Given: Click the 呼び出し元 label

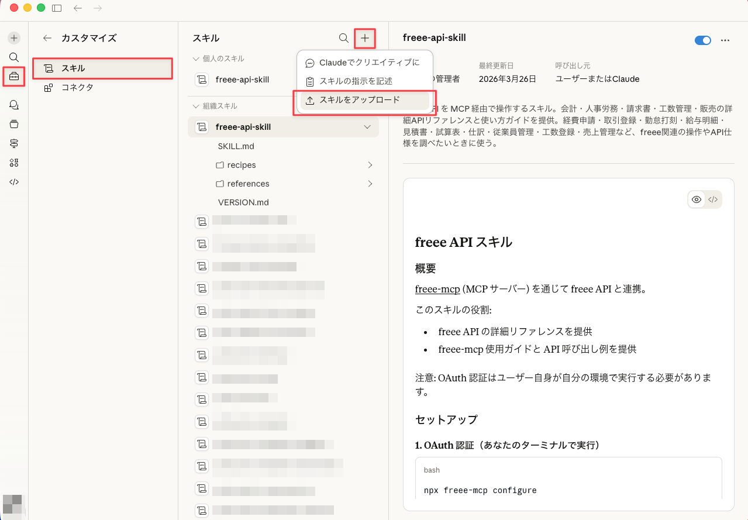Looking at the screenshot, I should click(573, 66).
